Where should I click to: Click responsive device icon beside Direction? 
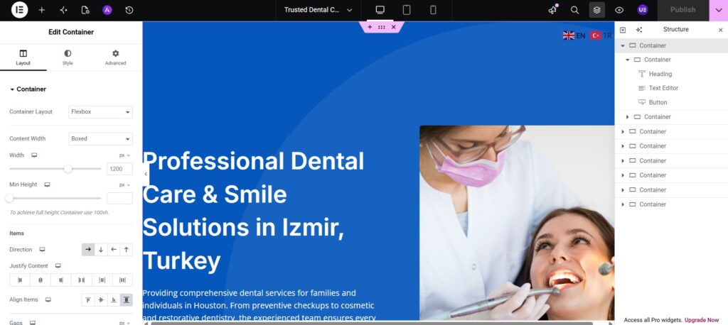tap(42, 250)
